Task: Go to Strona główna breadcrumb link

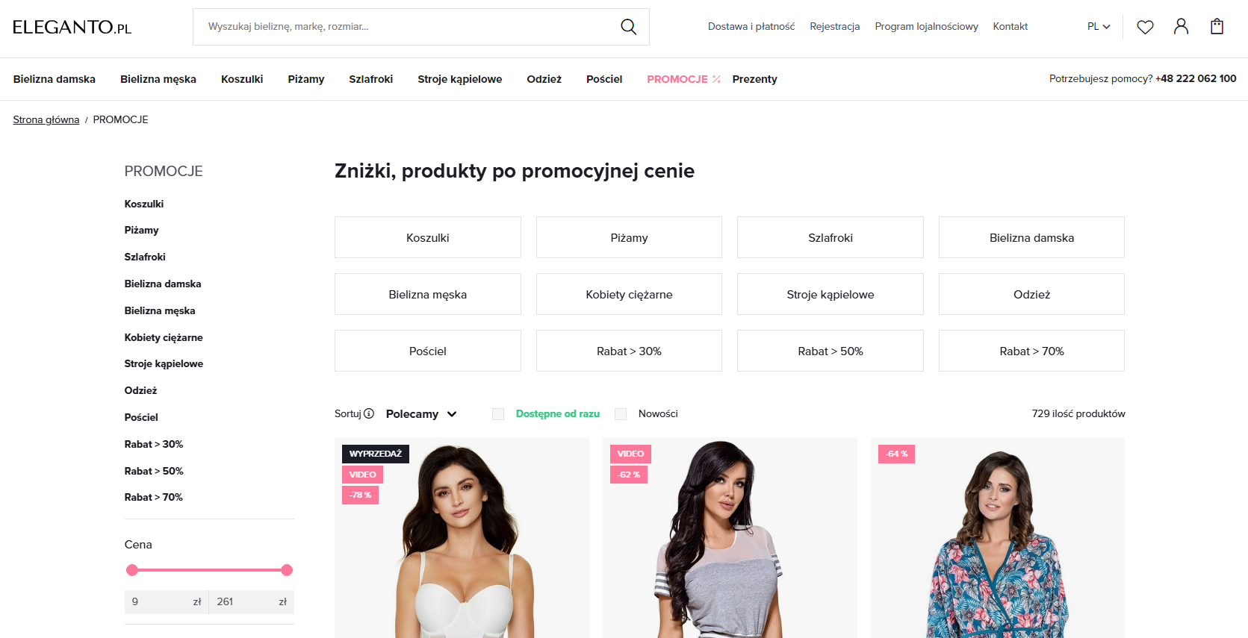Action: [46, 119]
